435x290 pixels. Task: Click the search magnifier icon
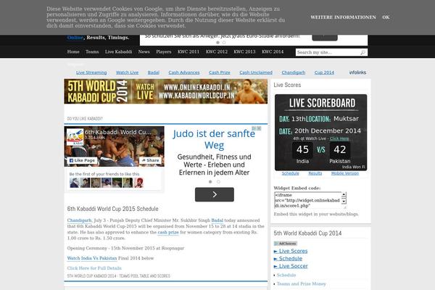click(x=363, y=52)
